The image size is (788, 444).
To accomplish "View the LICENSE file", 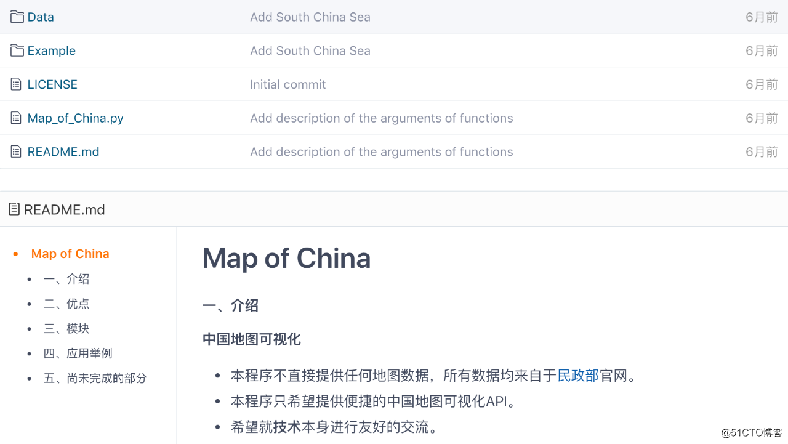I will 52,84.
